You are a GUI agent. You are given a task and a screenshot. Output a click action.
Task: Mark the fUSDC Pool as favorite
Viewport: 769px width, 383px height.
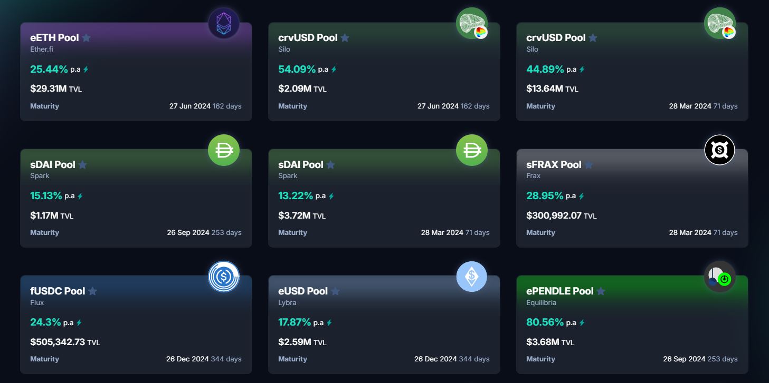pyautogui.click(x=92, y=291)
